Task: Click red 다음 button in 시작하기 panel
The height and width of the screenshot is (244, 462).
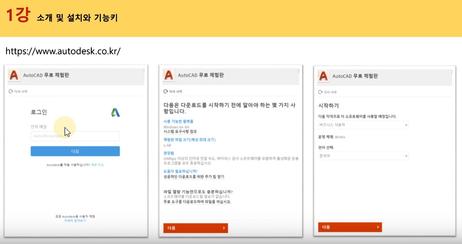Action: (x=350, y=227)
